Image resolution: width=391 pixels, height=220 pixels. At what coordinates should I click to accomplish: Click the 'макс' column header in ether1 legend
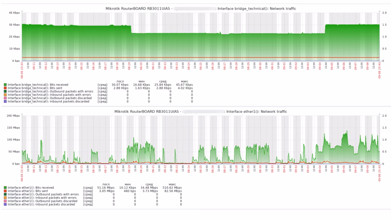click(172, 184)
